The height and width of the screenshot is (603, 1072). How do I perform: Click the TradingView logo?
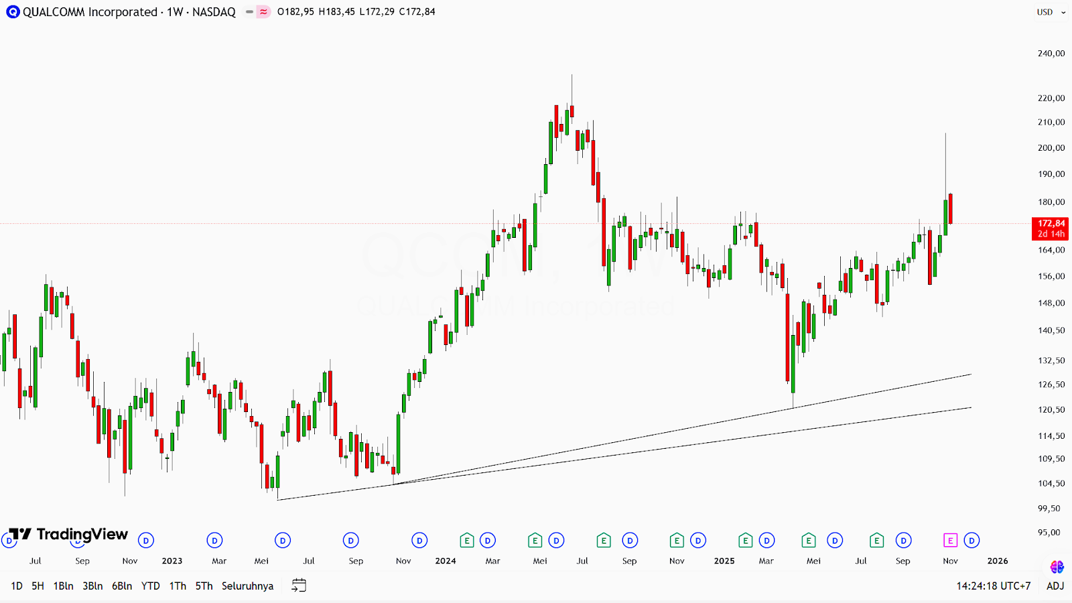tap(68, 534)
